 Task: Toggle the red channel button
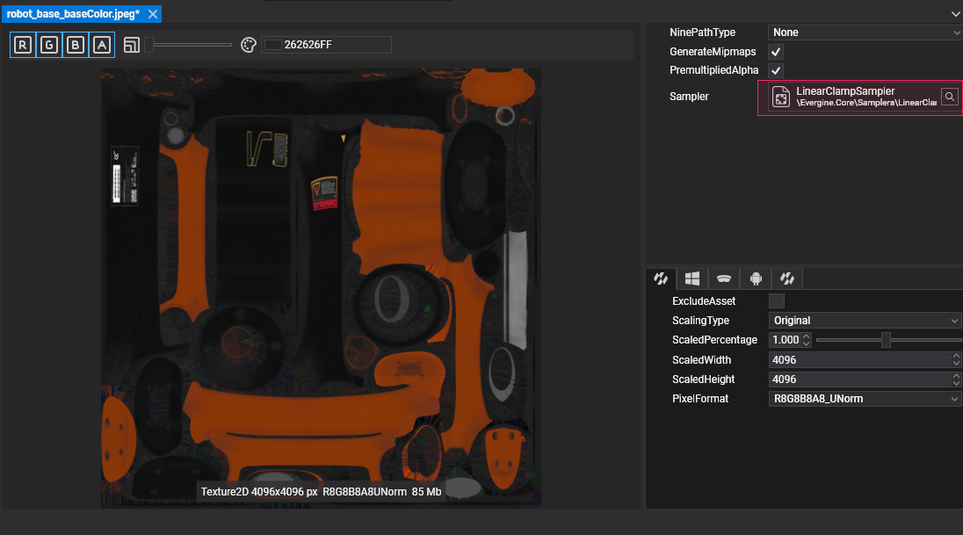(23, 45)
